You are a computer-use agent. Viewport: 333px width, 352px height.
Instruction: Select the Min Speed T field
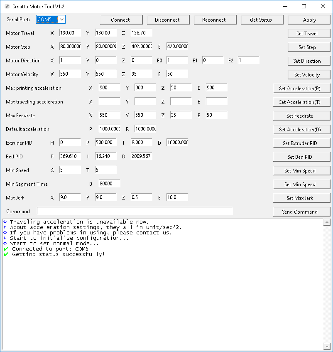coord(106,170)
